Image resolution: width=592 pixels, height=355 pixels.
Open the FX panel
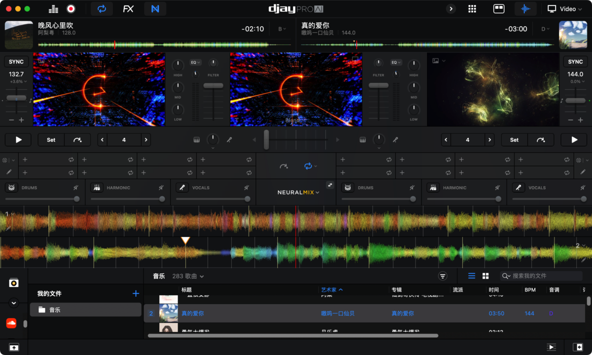click(128, 9)
